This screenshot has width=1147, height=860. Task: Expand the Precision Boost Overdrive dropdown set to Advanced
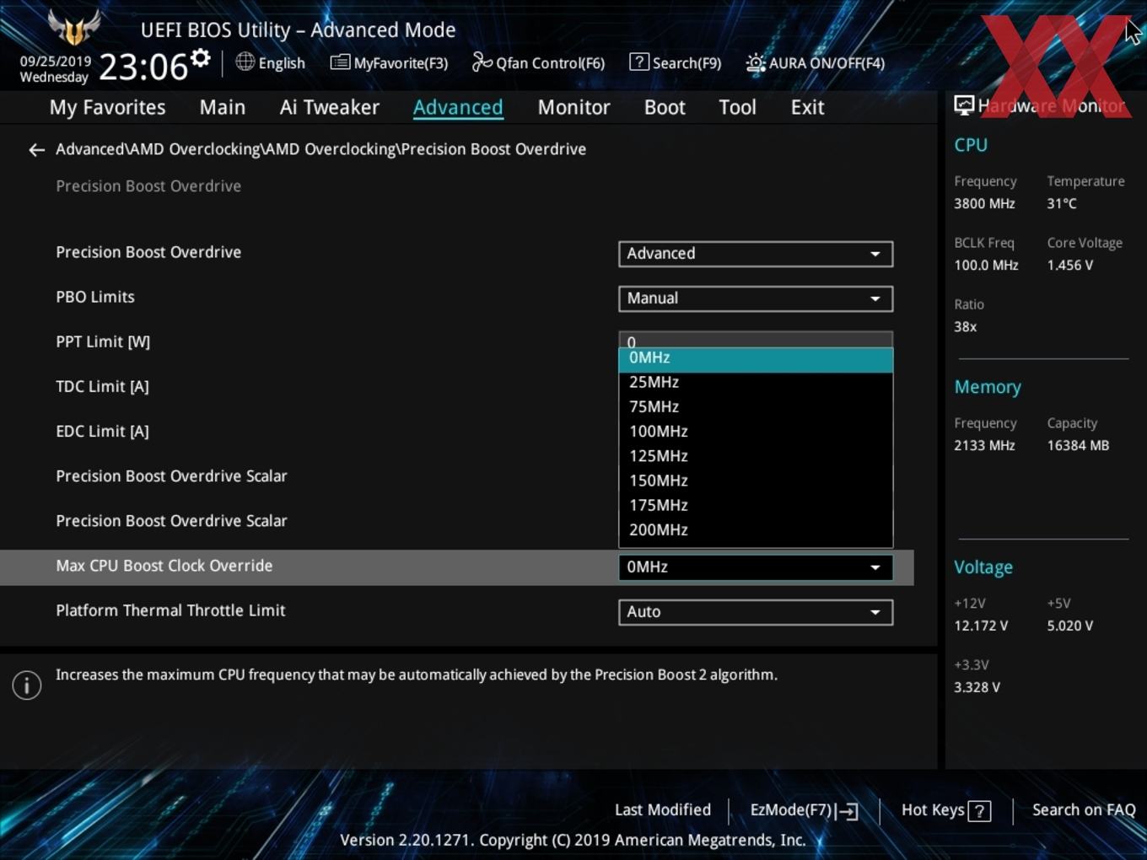[756, 254]
